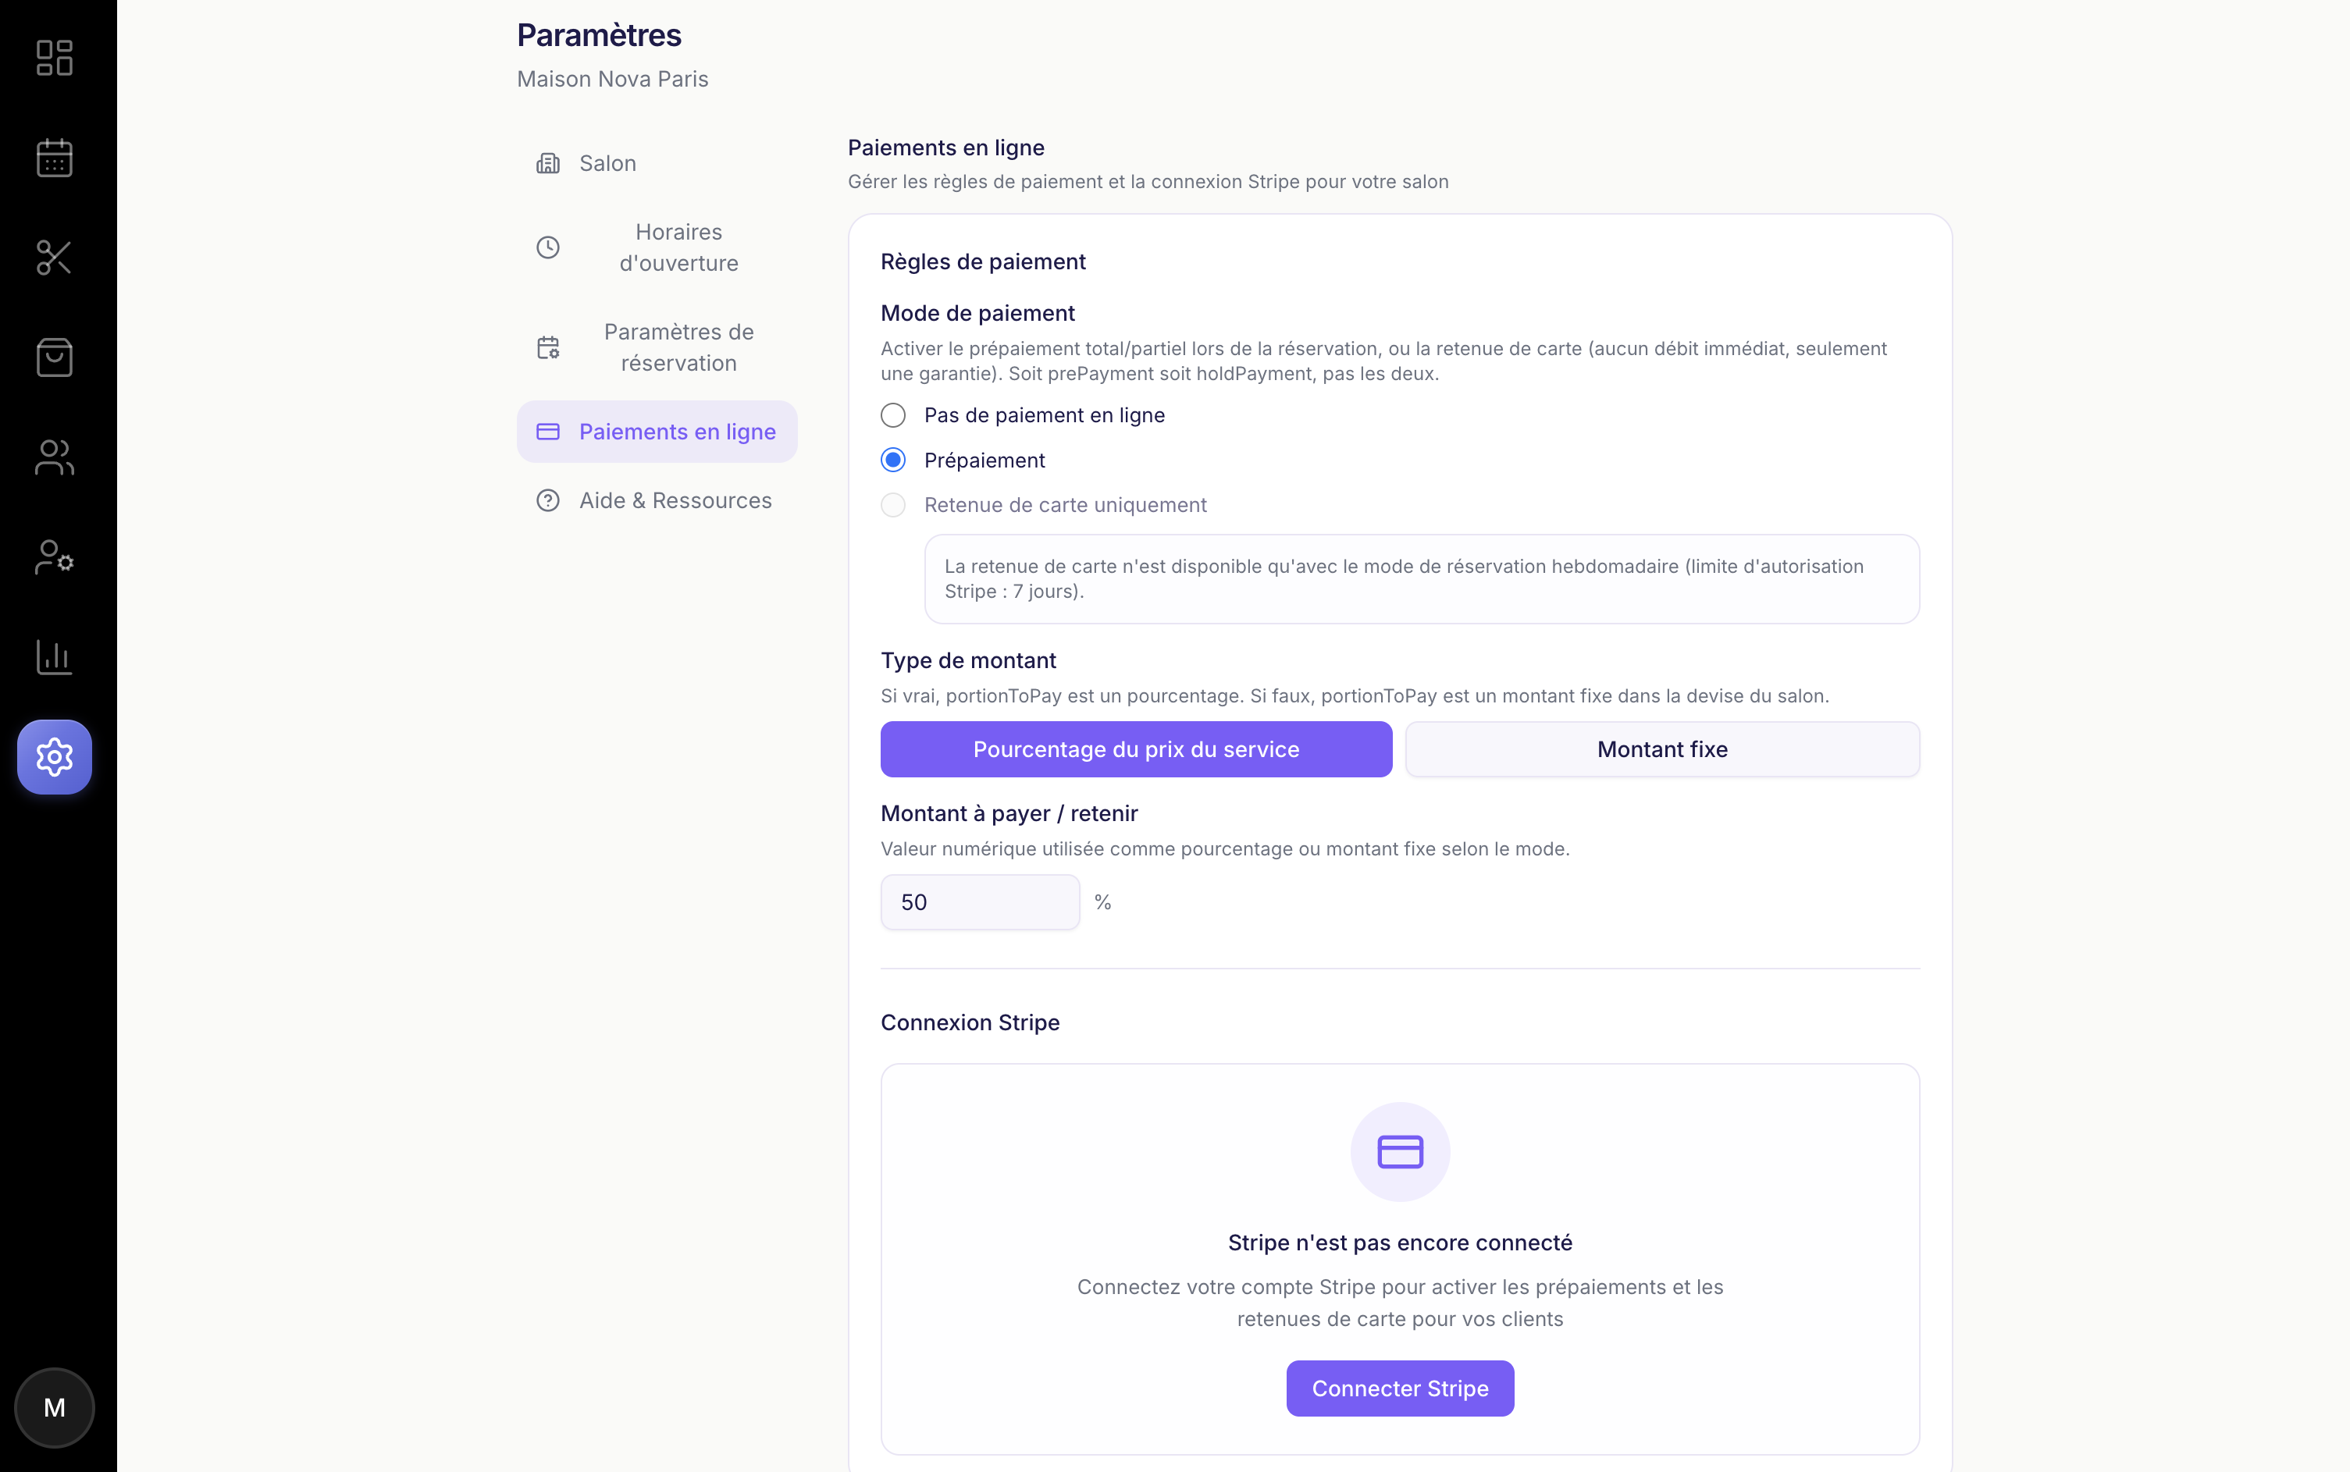Open settings with the gear icon
The height and width of the screenshot is (1472, 2350).
(x=55, y=756)
